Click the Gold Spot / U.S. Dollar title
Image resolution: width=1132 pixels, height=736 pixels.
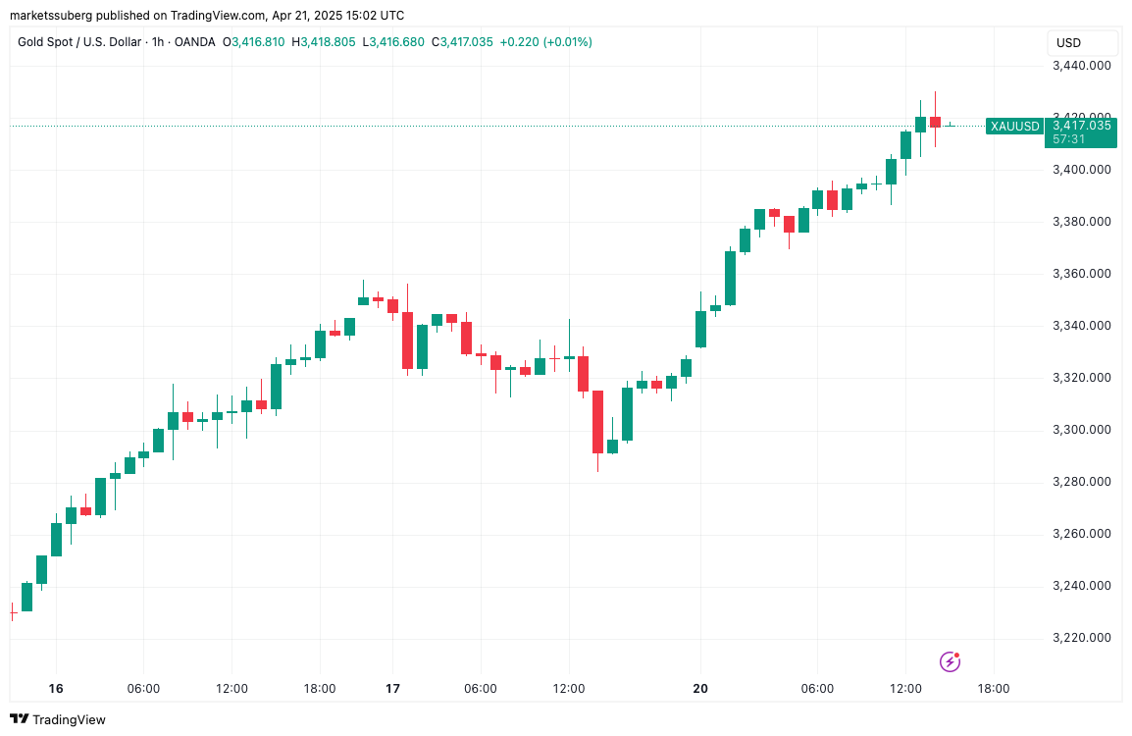point(78,42)
